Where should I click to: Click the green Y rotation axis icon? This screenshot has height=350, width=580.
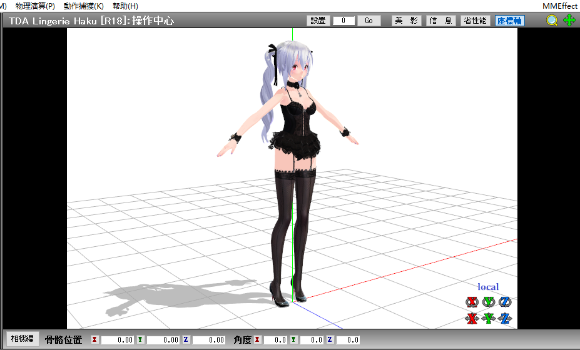pos(489,302)
